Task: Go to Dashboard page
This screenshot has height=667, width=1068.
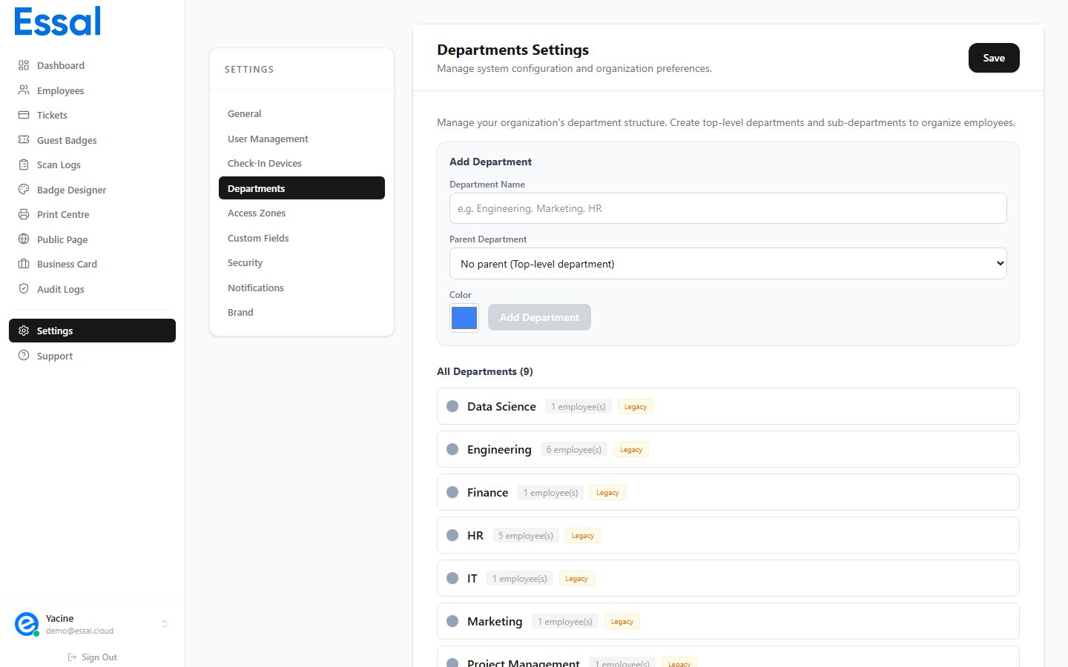Action: tap(92, 65)
